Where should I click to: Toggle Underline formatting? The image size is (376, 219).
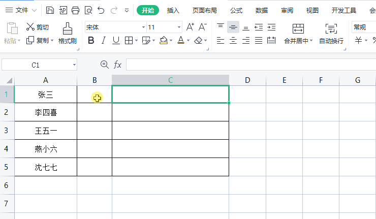click(116, 40)
